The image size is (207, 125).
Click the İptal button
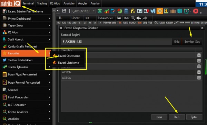click(x=194, y=117)
